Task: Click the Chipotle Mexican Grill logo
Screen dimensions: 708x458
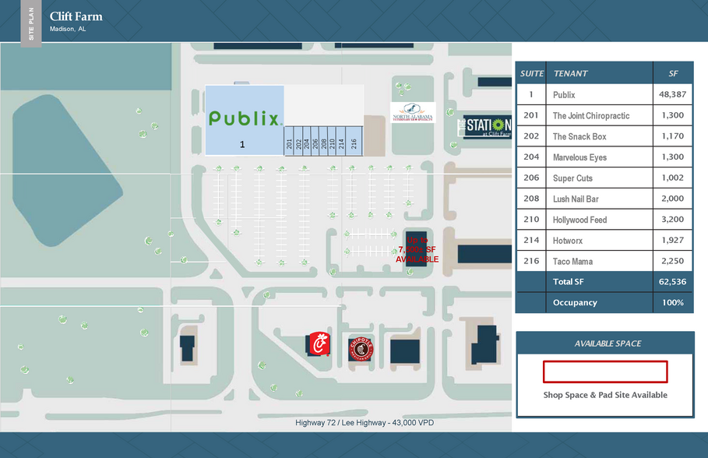Action: 361,349
